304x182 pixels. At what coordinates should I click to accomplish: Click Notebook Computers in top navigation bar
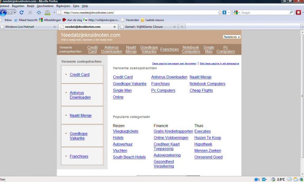pyautogui.click(x=191, y=49)
